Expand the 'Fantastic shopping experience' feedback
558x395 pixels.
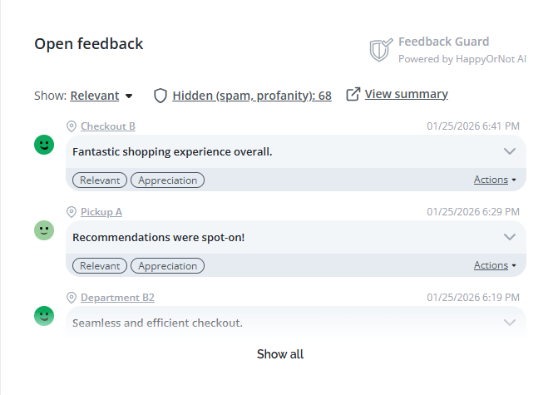pyautogui.click(x=511, y=151)
